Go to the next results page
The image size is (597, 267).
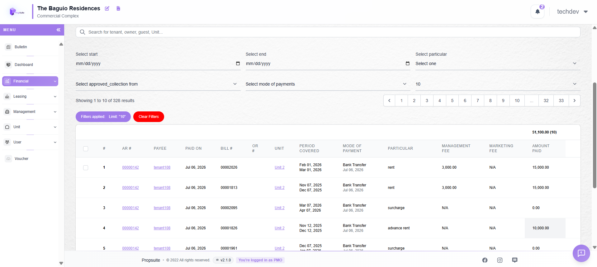pyautogui.click(x=575, y=101)
